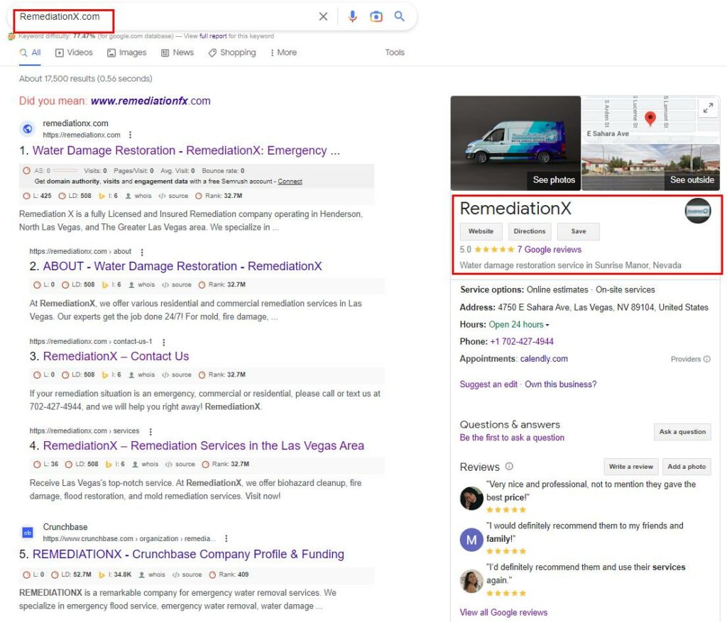This screenshot has width=727, height=622.
Task: Click the Crunchbase favicon icon
Action: [28, 533]
